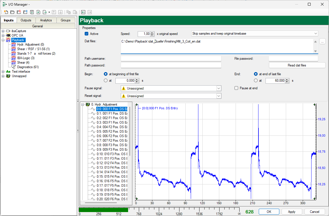Click the OPC UA icon in tree
The height and width of the screenshot is (216, 329).
point(8,35)
